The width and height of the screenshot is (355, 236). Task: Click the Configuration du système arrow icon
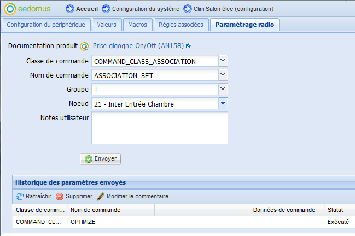point(106,9)
